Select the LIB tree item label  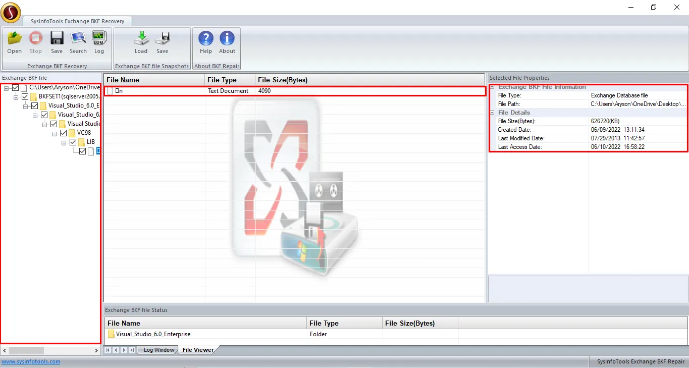click(x=91, y=142)
